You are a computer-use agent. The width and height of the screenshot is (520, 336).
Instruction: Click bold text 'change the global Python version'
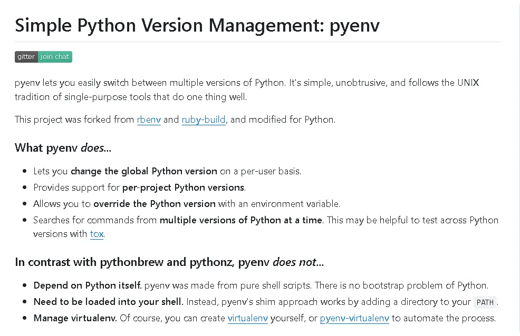tap(143, 171)
